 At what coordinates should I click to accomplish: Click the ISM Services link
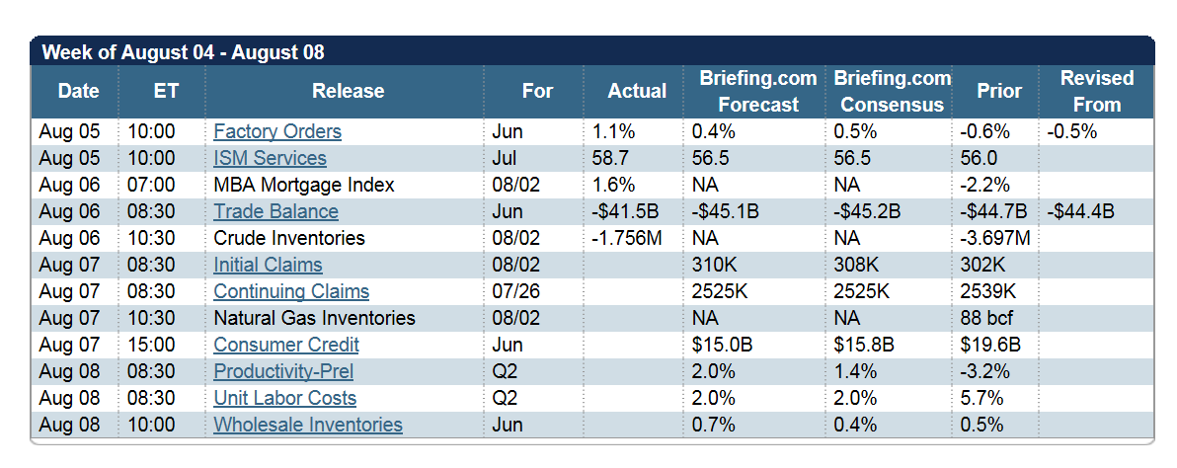(x=270, y=158)
